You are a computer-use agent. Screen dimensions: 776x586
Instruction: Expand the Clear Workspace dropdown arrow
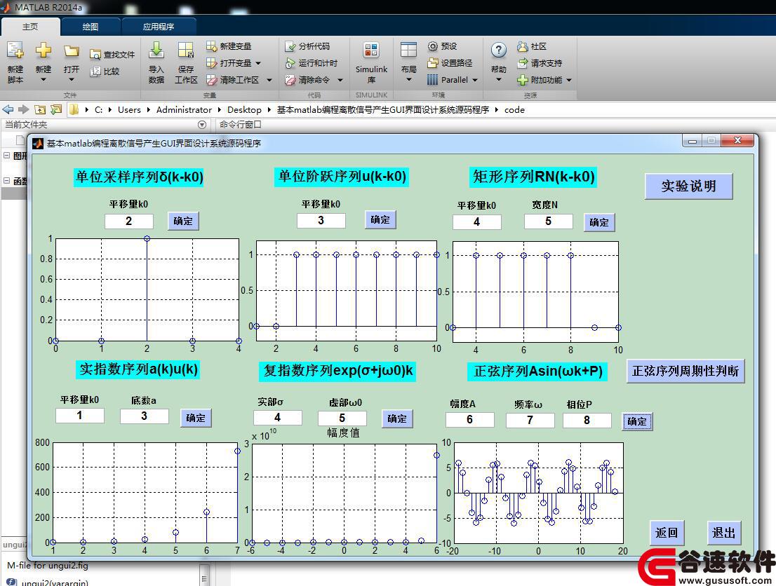tap(269, 80)
